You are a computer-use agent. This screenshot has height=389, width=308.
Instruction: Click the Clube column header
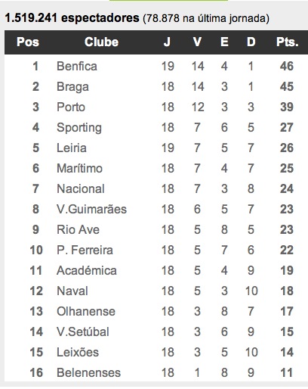click(x=101, y=42)
